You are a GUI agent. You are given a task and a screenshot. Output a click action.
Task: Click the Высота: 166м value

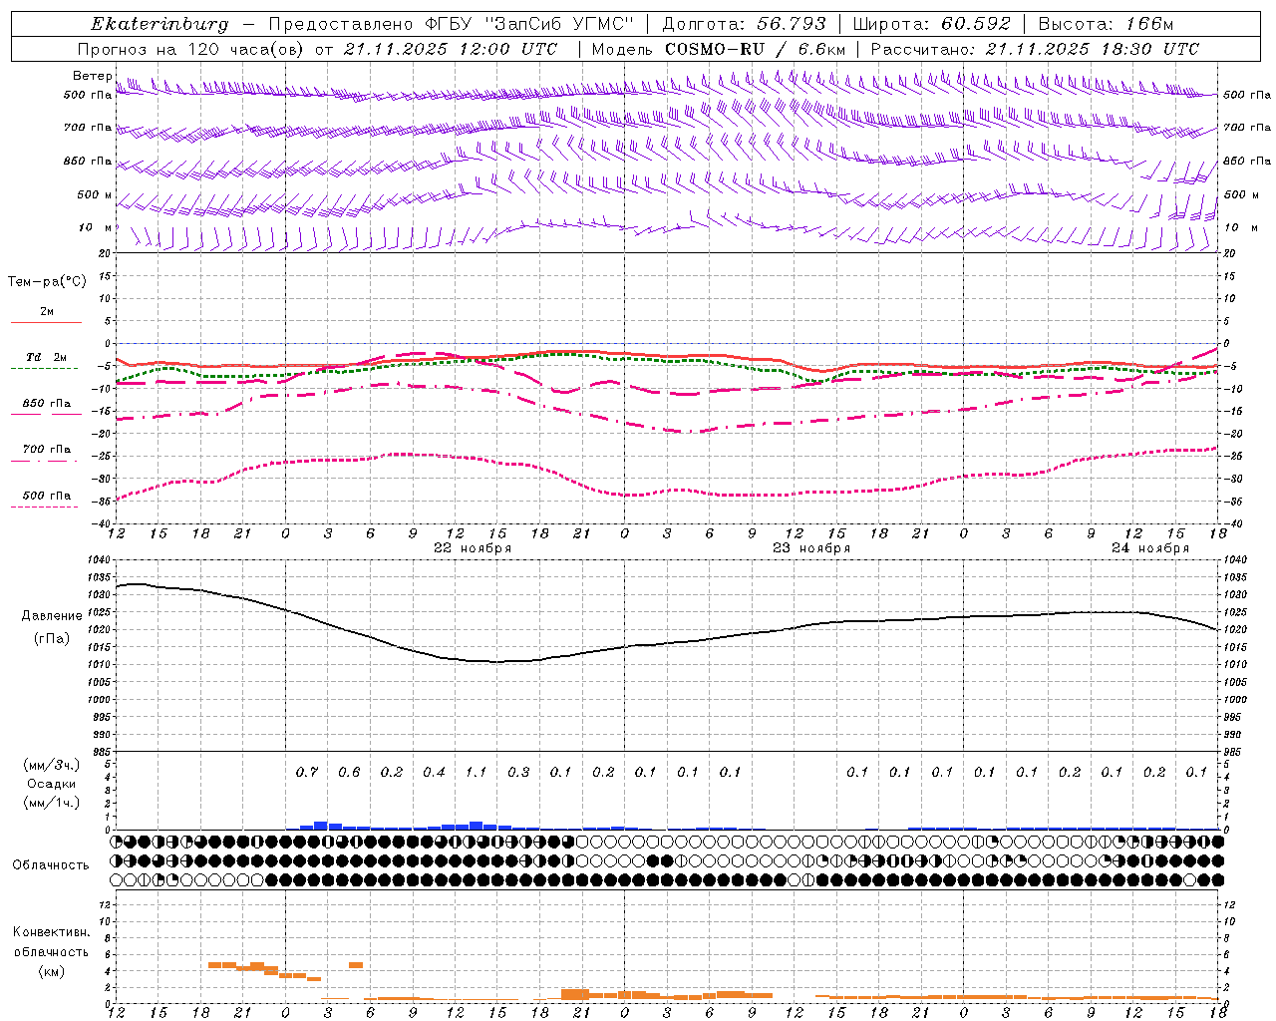click(1106, 24)
